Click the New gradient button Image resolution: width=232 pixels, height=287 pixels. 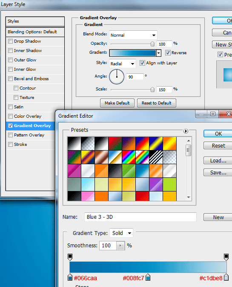pyautogui.click(x=218, y=217)
